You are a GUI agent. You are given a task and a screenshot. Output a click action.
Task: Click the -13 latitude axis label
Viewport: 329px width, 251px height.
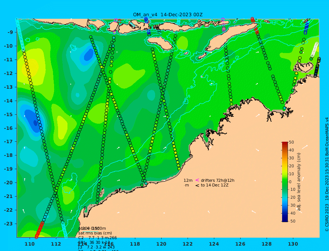[x=8, y=87]
